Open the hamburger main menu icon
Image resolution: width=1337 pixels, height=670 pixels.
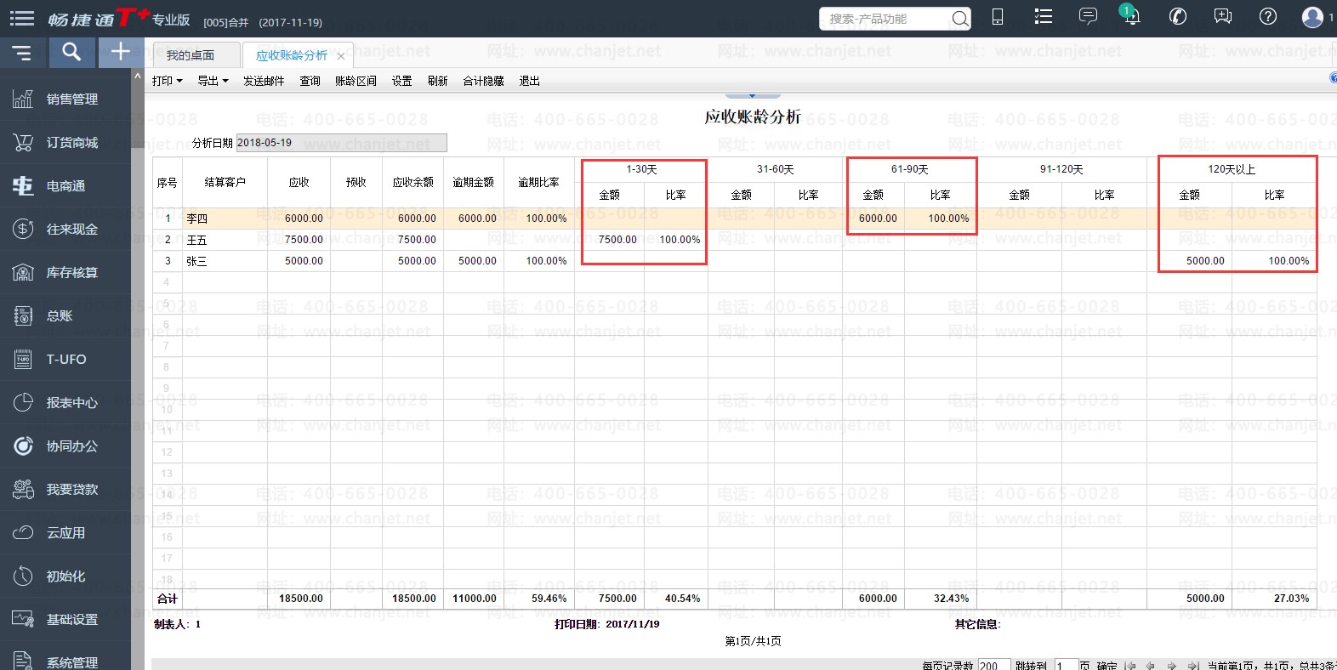(x=22, y=18)
